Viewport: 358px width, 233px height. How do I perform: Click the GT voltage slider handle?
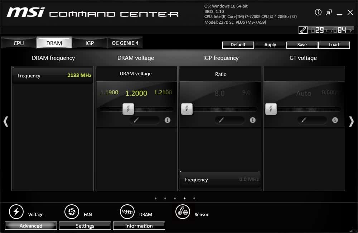point(271,109)
